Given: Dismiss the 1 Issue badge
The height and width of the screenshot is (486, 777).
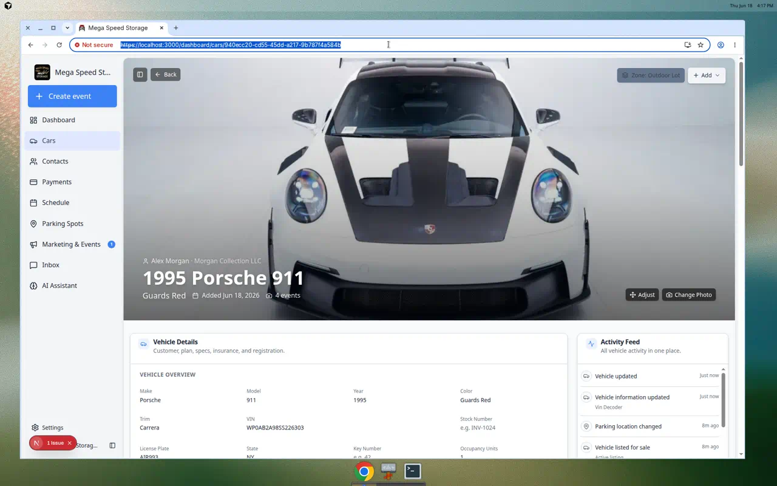Looking at the screenshot, I should pos(70,443).
